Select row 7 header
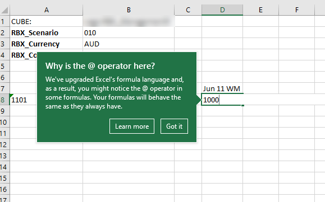The width and height of the screenshot is (325, 202). [x=4, y=88]
